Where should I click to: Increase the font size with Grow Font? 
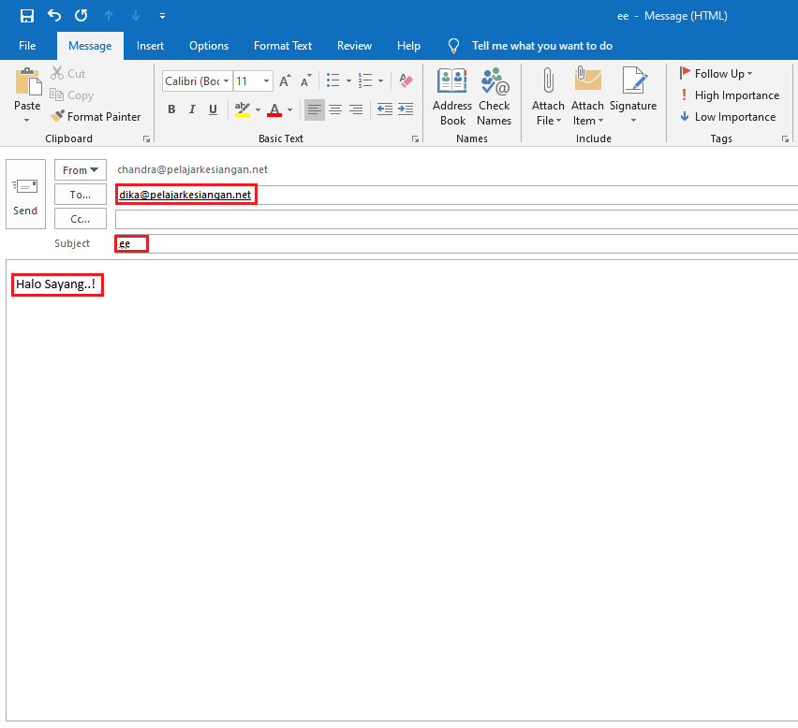click(x=285, y=81)
